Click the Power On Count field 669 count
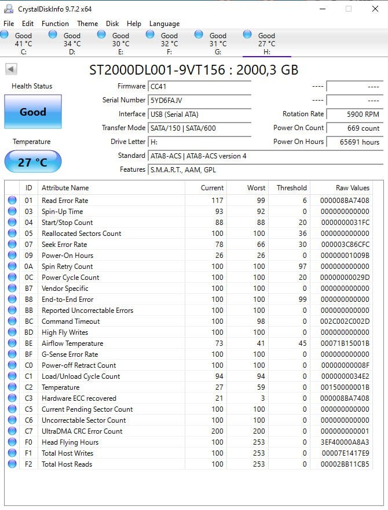Viewport: 388px width, 510px height. (355, 128)
